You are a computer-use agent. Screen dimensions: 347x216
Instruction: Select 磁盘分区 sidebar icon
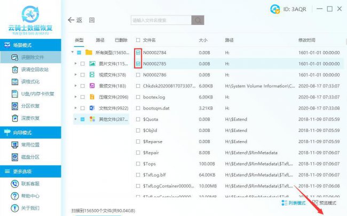[x=15, y=157]
